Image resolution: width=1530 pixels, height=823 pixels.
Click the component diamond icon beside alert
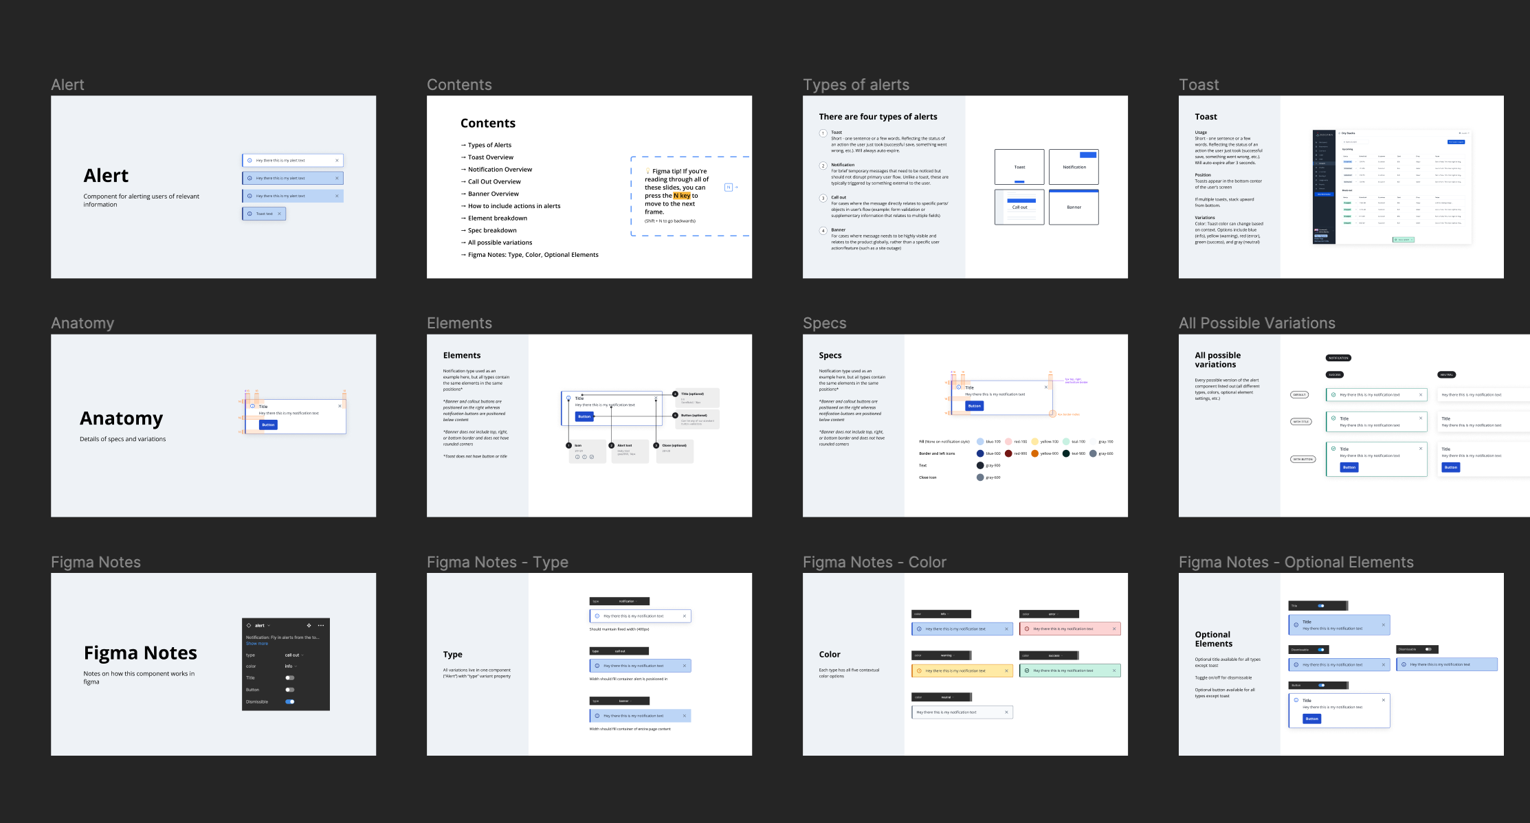tap(249, 626)
